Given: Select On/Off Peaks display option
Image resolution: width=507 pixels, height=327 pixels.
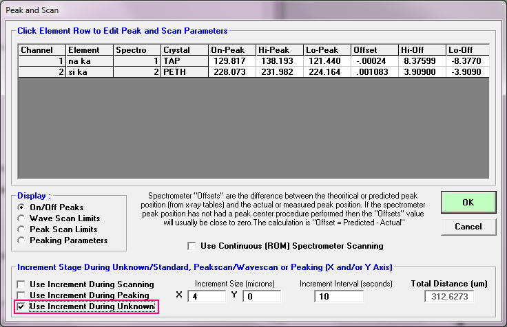Looking at the screenshot, I should click(x=22, y=207).
